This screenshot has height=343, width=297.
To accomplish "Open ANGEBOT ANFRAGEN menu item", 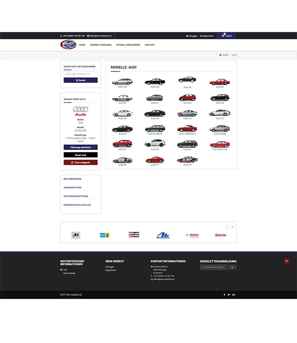I will [101, 45].
